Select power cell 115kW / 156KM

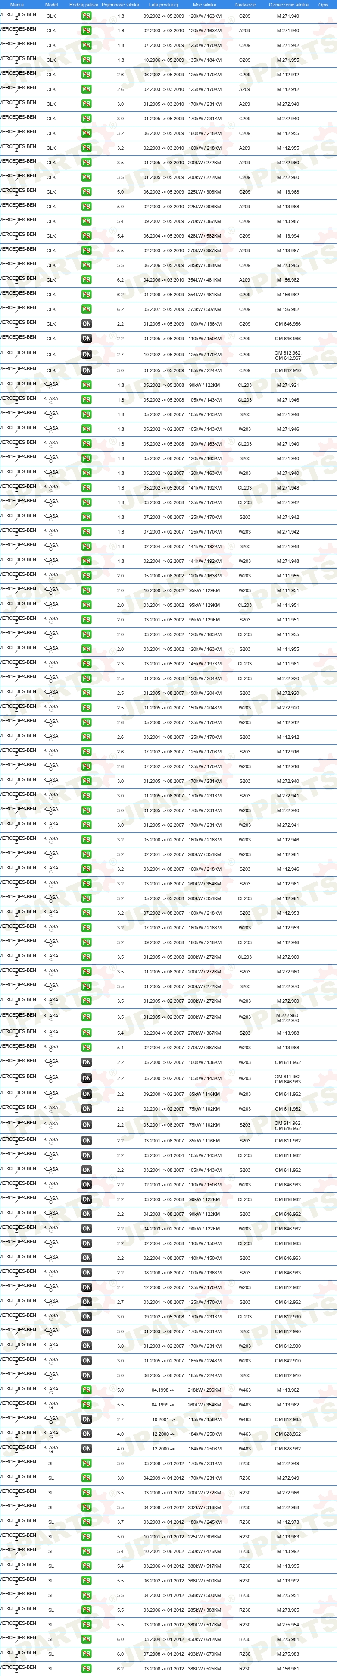204,1419
